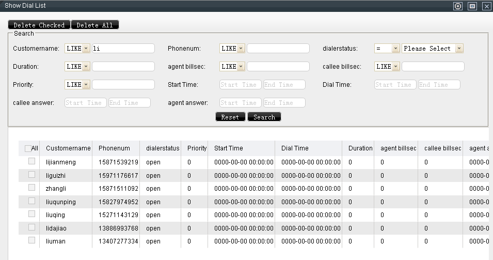Sort by the Customername column header
The width and height of the screenshot is (493, 260).
tap(68, 148)
